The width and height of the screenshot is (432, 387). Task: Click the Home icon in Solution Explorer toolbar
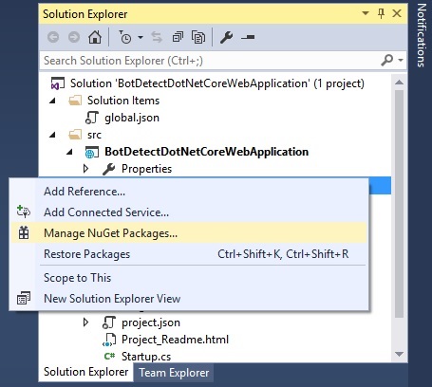(95, 37)
